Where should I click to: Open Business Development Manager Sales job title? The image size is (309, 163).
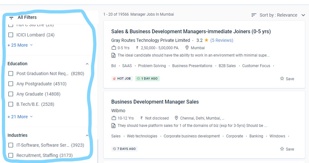155,102
